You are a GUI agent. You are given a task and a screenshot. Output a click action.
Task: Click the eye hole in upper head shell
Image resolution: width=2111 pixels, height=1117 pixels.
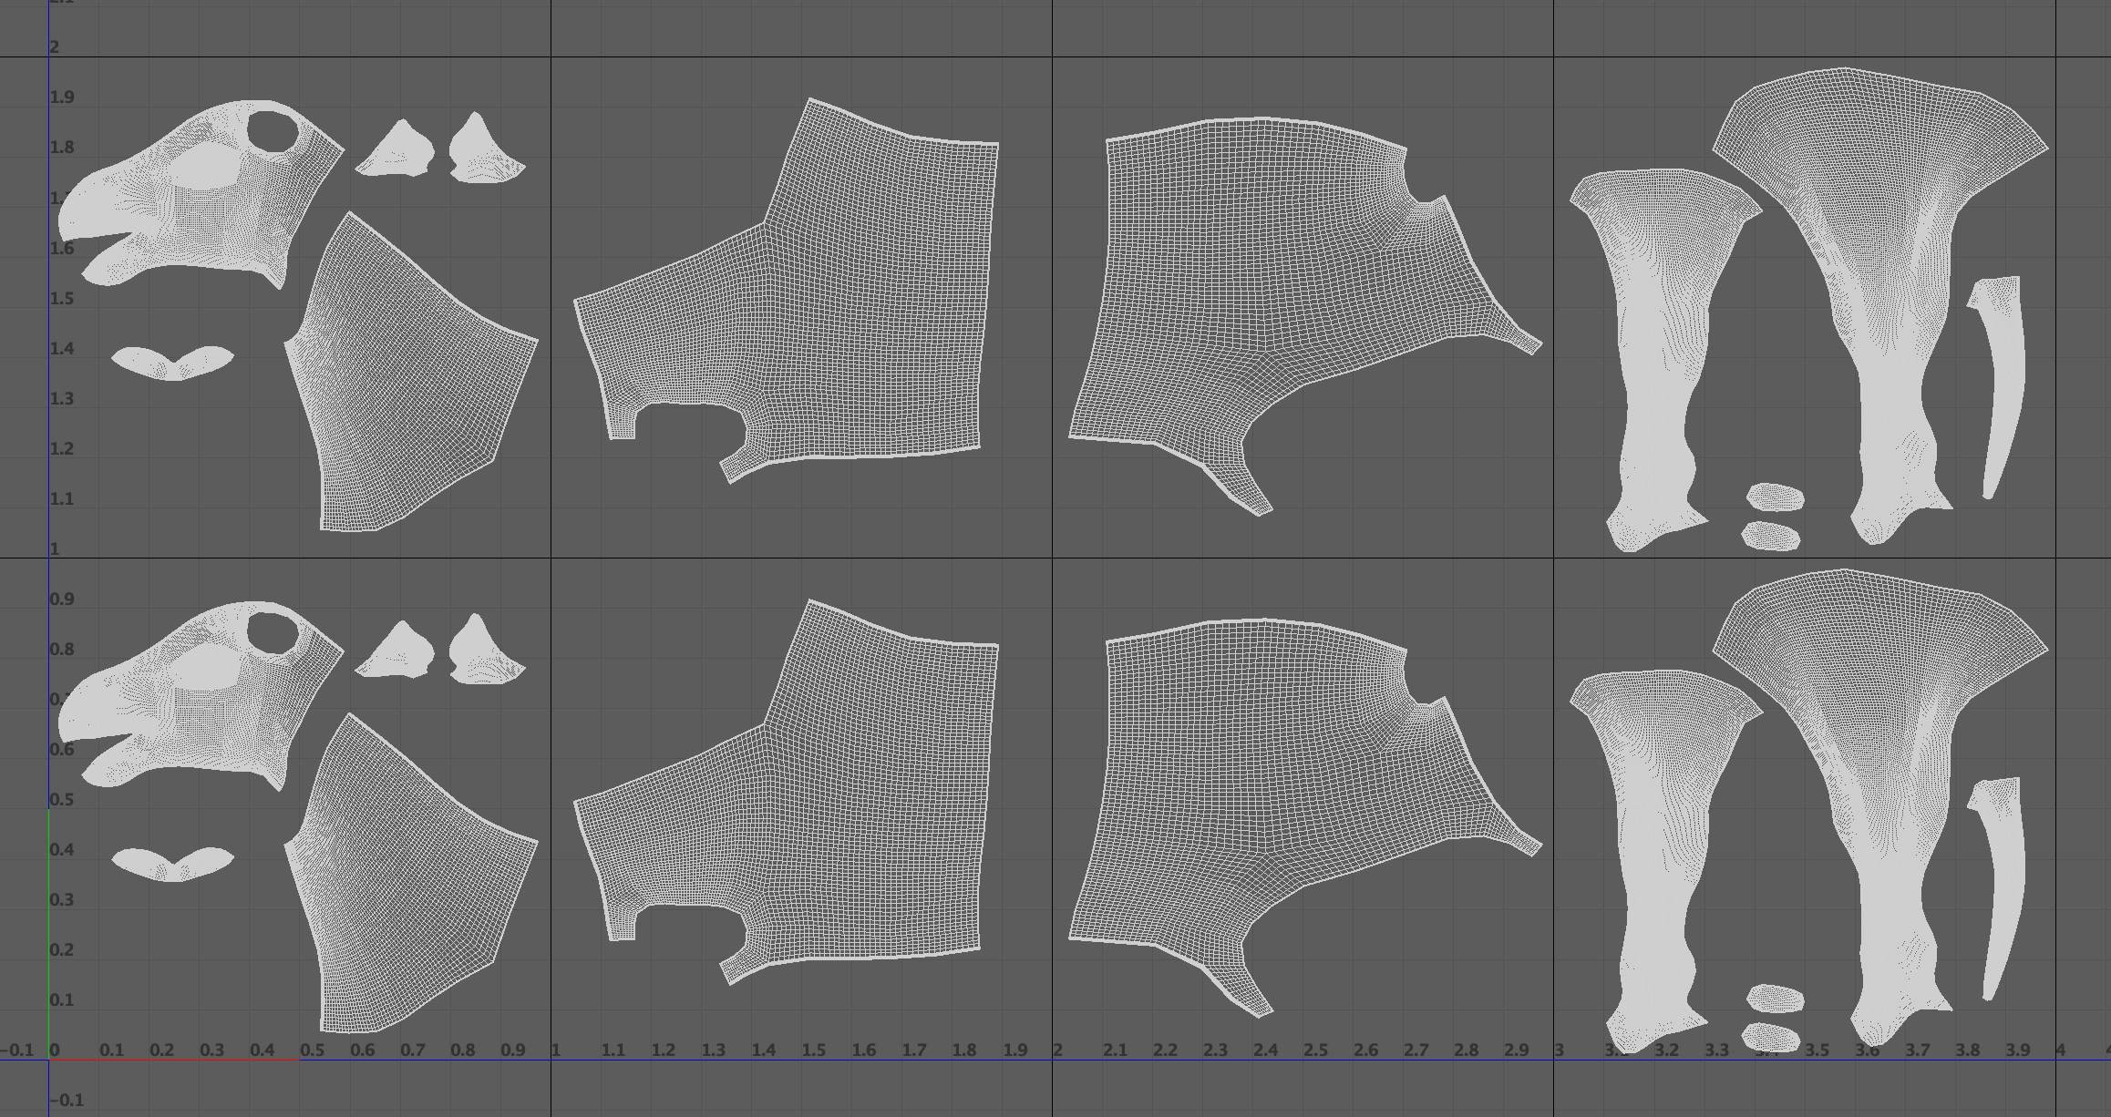click(x=272, y=131)
